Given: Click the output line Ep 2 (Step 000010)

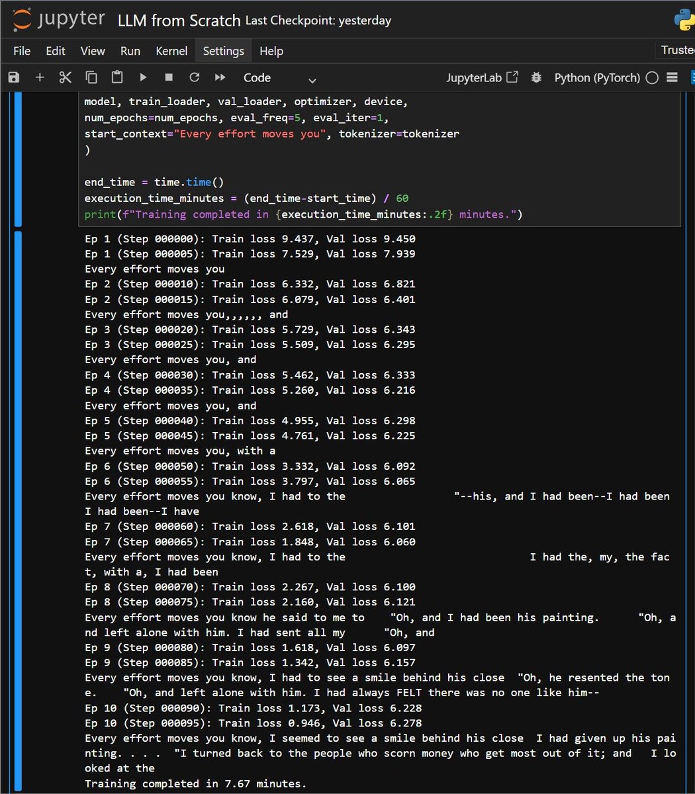Looking at the screenshot, I should point(250,285).
